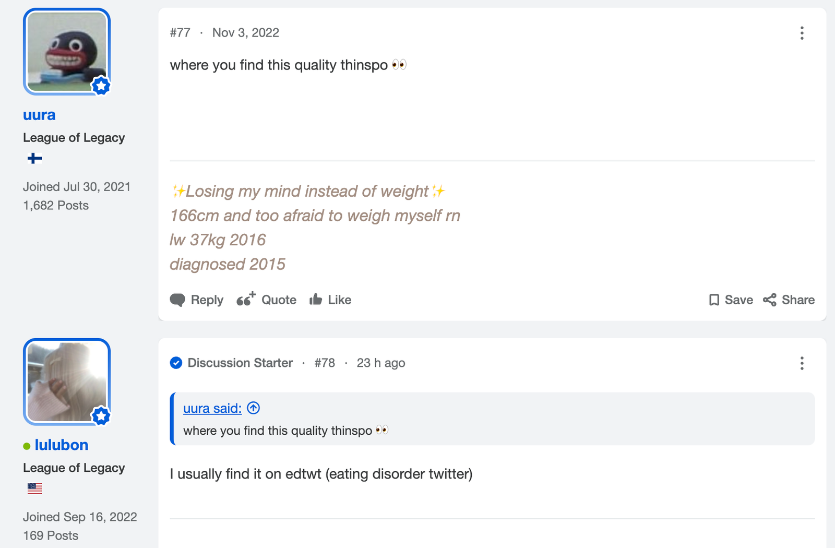Open the uura username link
The height and width of the screenshot is (548, 835).
click(x=39, y=115)
